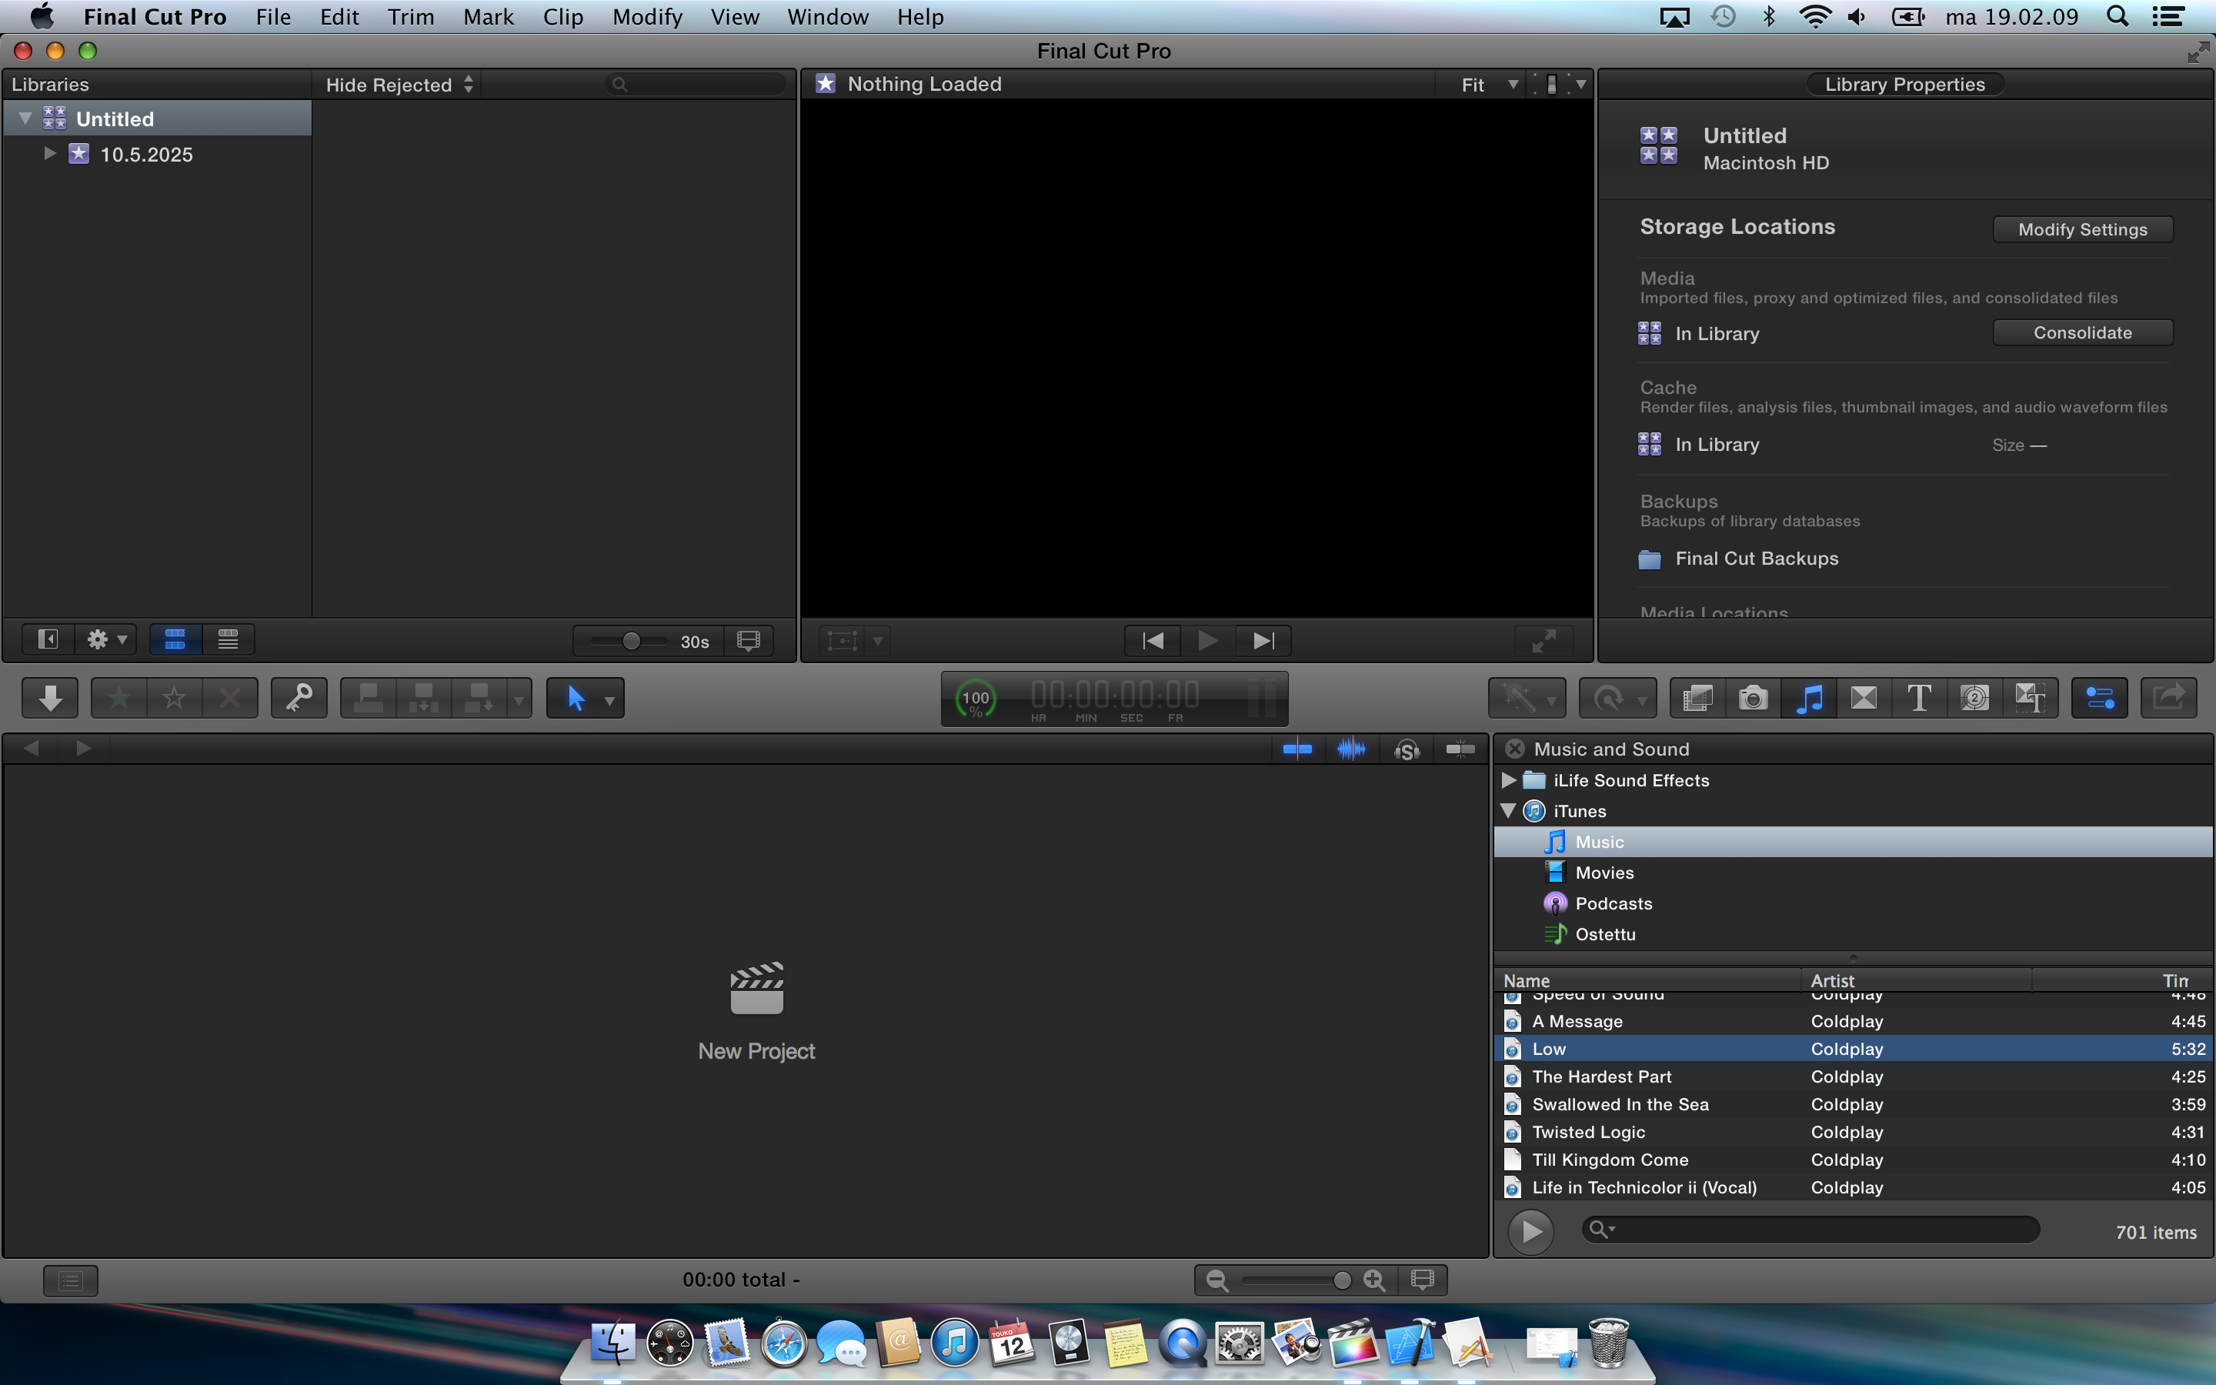Viewport: 2216px width, 1385px height.
Task: Select song Twisted Logic
Action: [x=1854, y=1131]
